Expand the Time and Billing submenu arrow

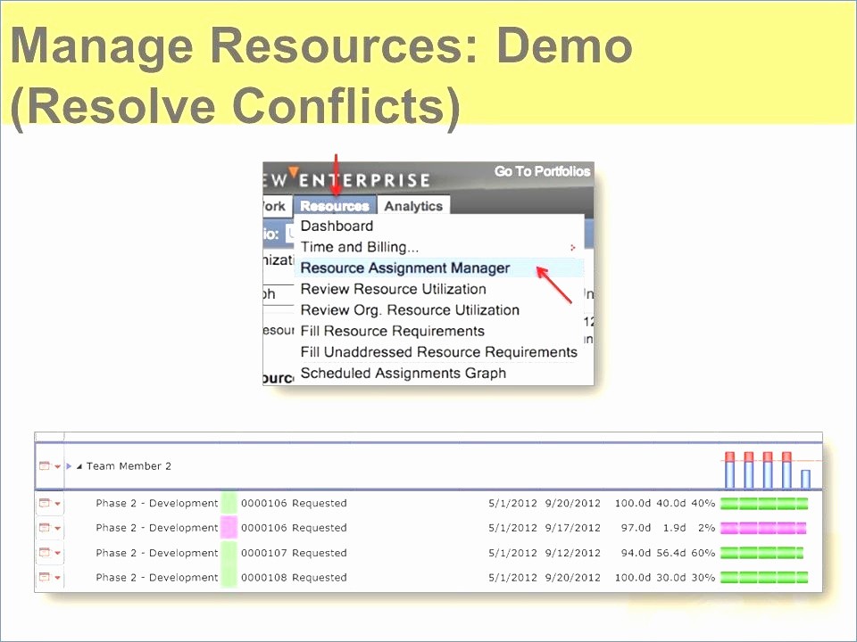tap(572, 248)
